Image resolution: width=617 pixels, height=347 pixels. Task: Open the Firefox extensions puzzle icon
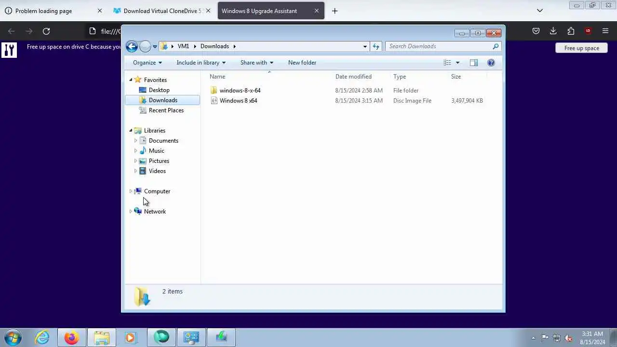coord(571,31)
